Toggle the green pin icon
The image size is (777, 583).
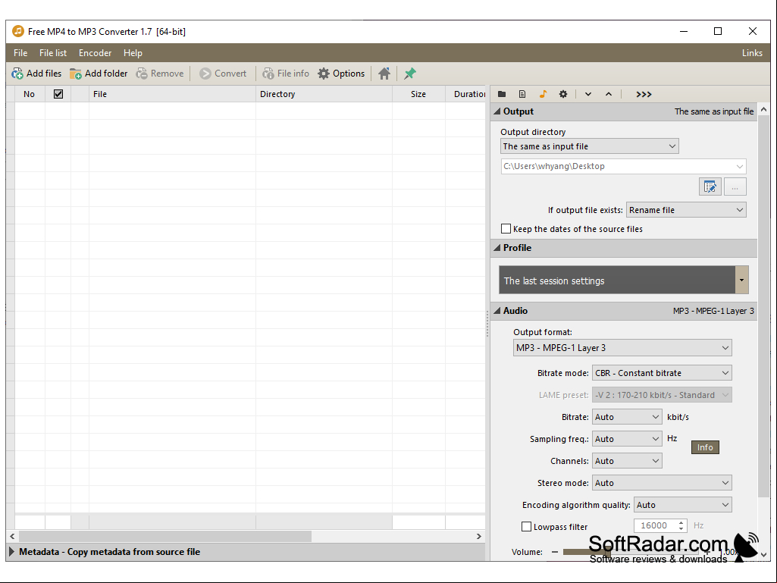(x=410, y=74)
